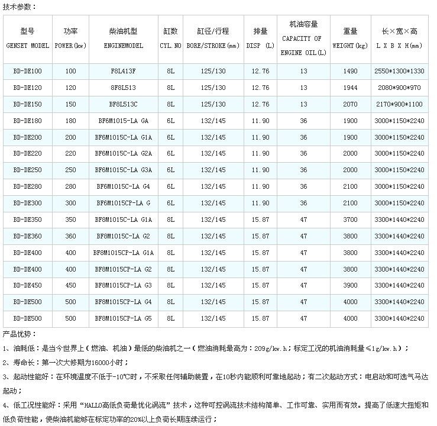Select the BF6M1015CP-LA G engine cell
Image resolution: width=437 pixels, height=426 pixels.
123,203
